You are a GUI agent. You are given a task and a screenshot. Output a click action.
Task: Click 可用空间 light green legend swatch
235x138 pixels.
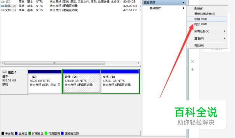click(46, 133)
